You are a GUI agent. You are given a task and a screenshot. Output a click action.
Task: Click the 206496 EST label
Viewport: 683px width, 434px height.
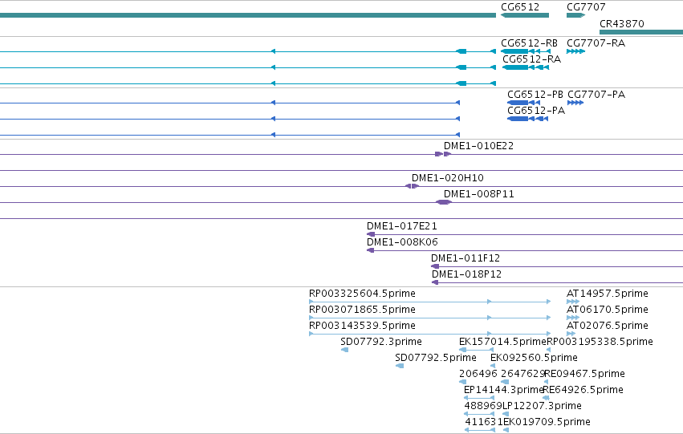pos(478,374)
